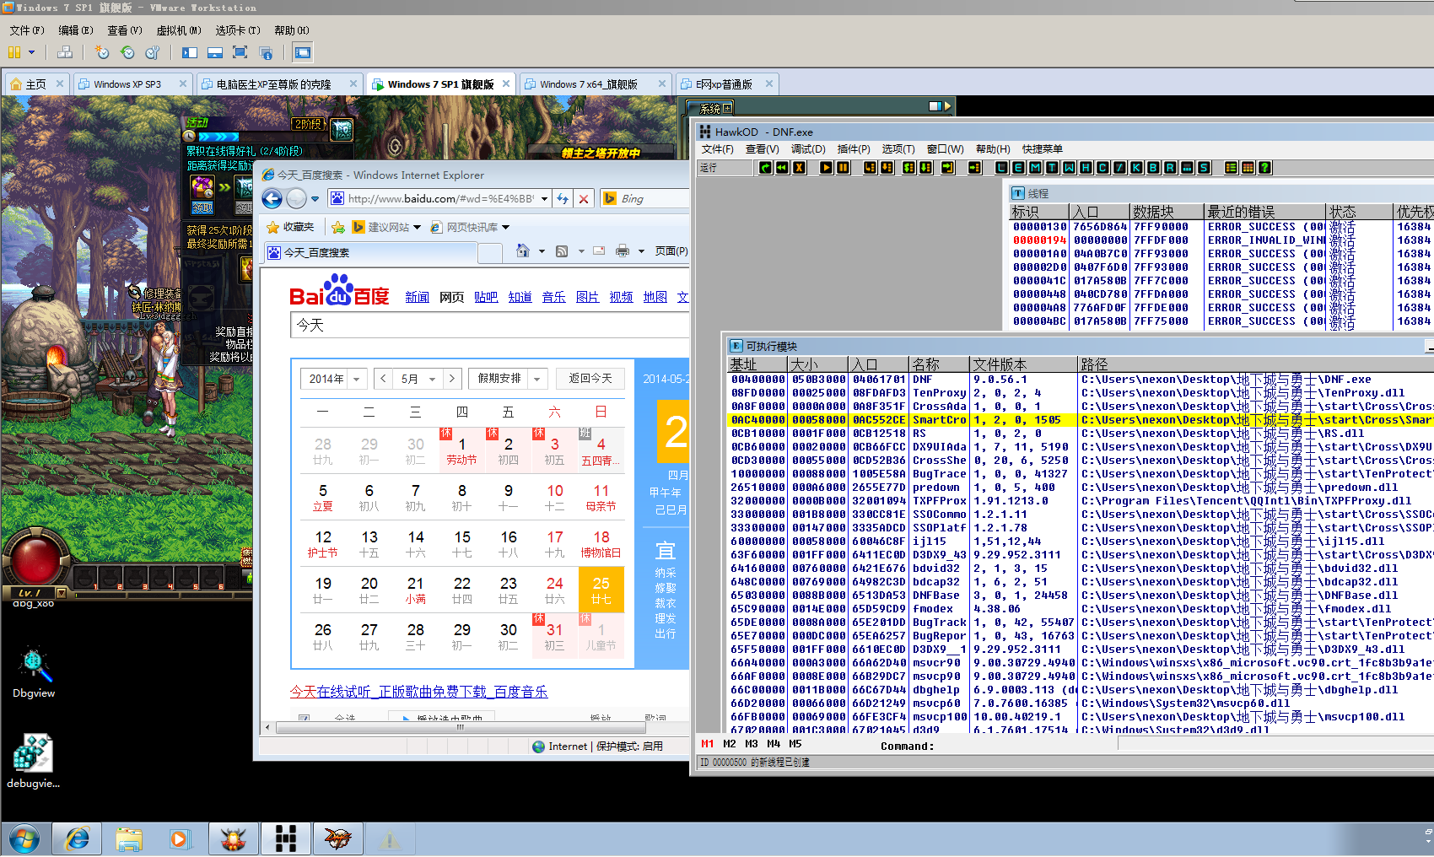Viewport: 1434px width, 857px height.
Task: Click the orange X close-program icon in HawkOD
Action: point(799,168)
